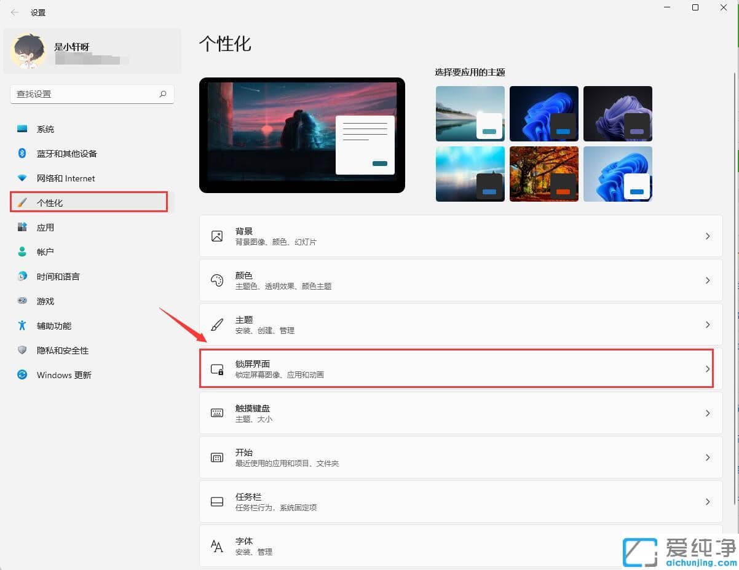Click the 颜色 palette icon
The width and height of the screenshot is (739, 570).
(x=217, y=280)
